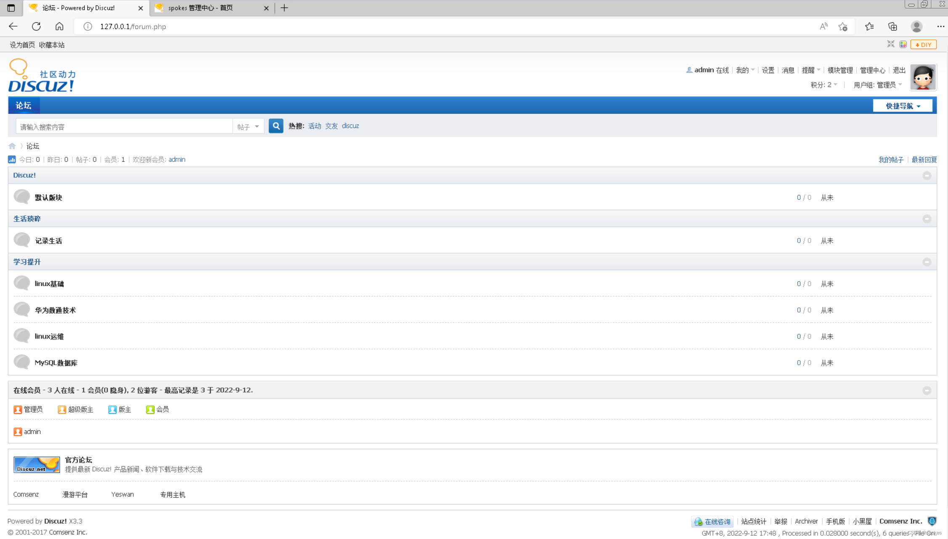Screen dimensions: 948x539
Task: Open the 站点统计 footer link
Action: 753,521
